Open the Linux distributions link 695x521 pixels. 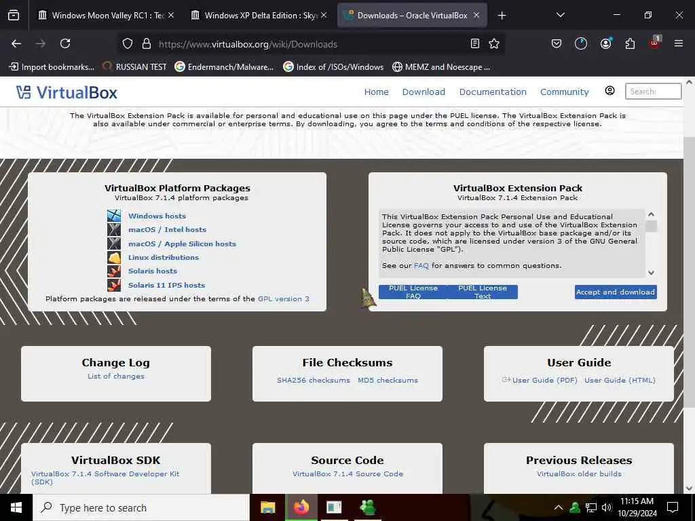click(164, 257)
